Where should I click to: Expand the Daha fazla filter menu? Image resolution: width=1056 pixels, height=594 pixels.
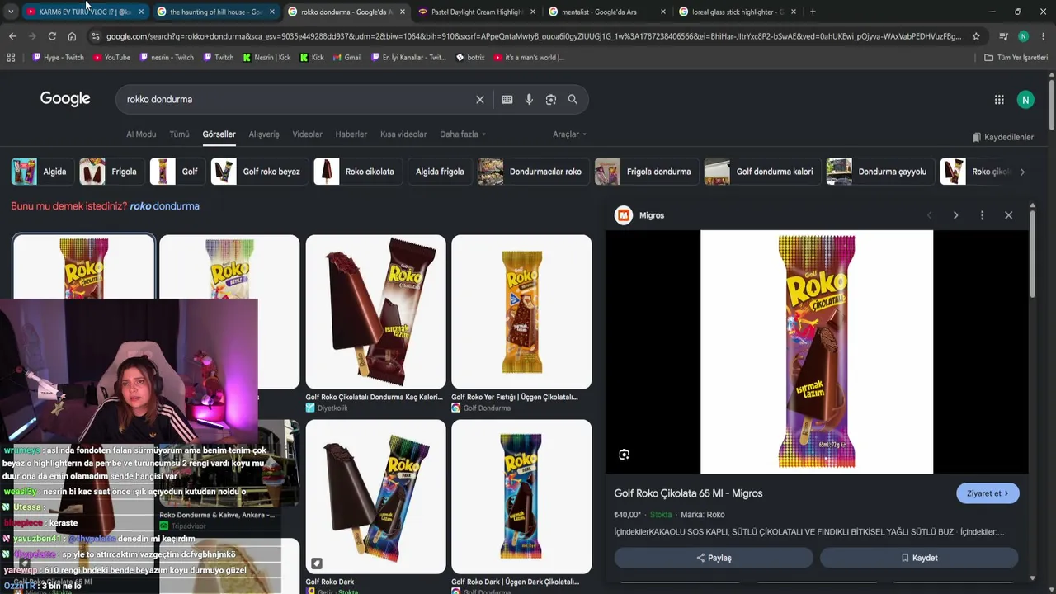click(463, 134)
